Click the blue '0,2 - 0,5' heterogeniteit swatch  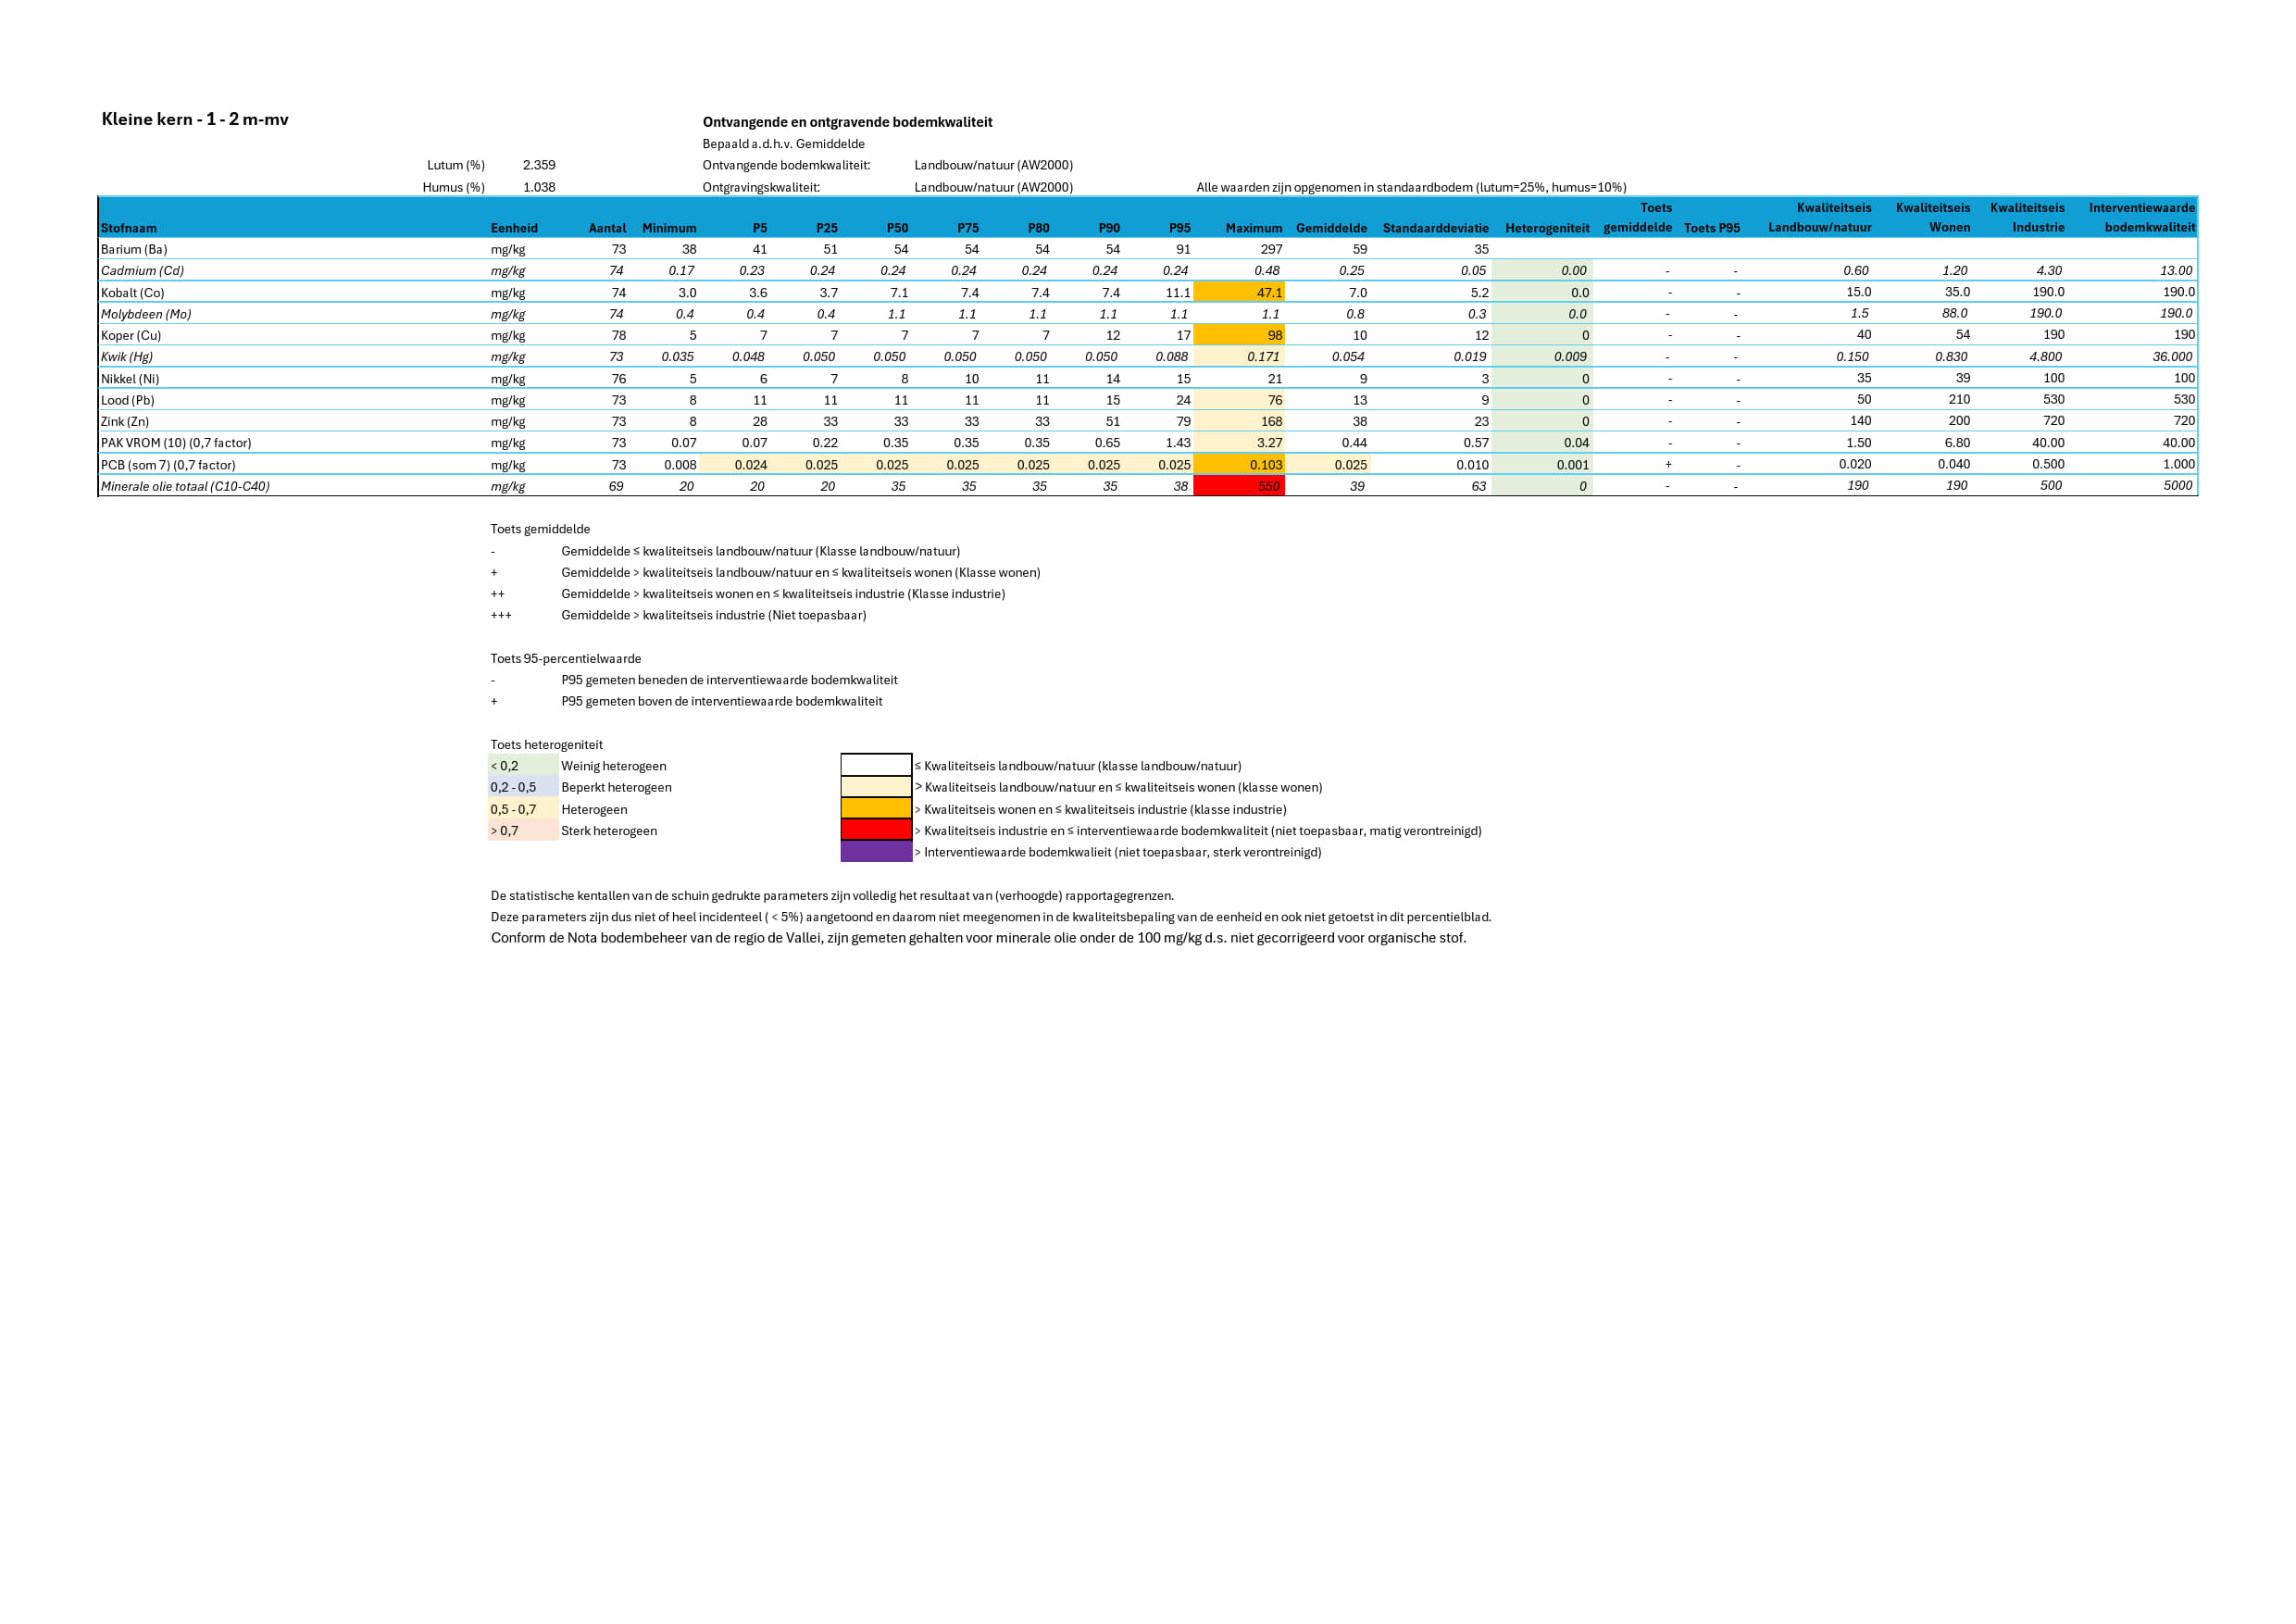pyautogui.click(x=522, y=787)
